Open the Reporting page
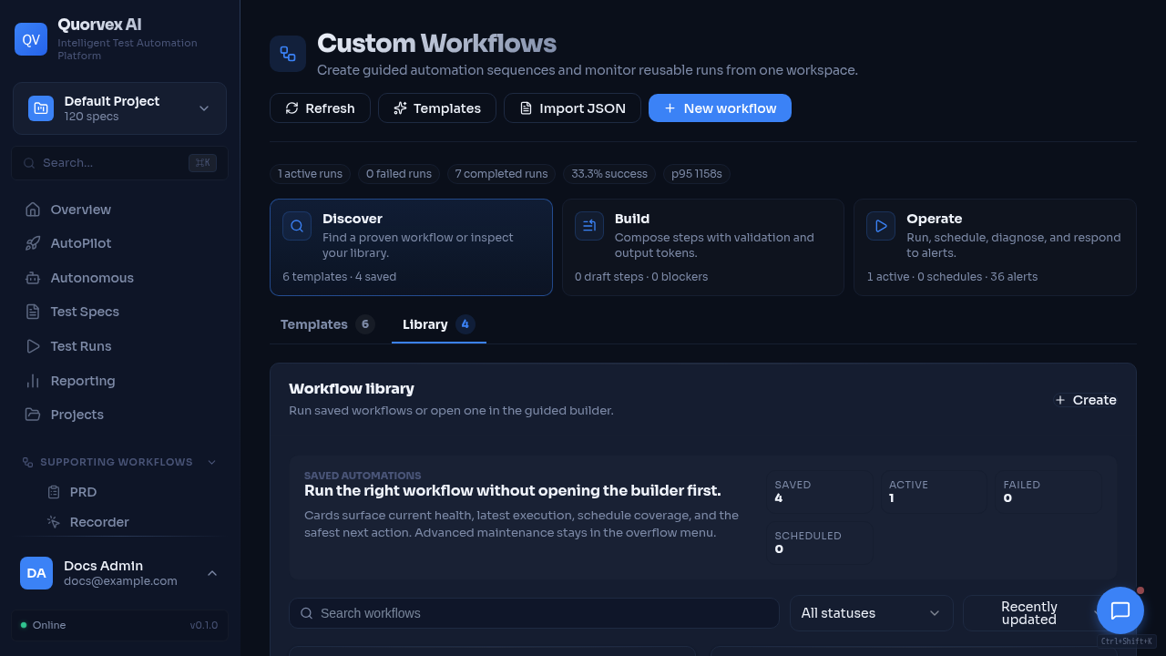Viewport: 1166px width, 656px height. 119,381
